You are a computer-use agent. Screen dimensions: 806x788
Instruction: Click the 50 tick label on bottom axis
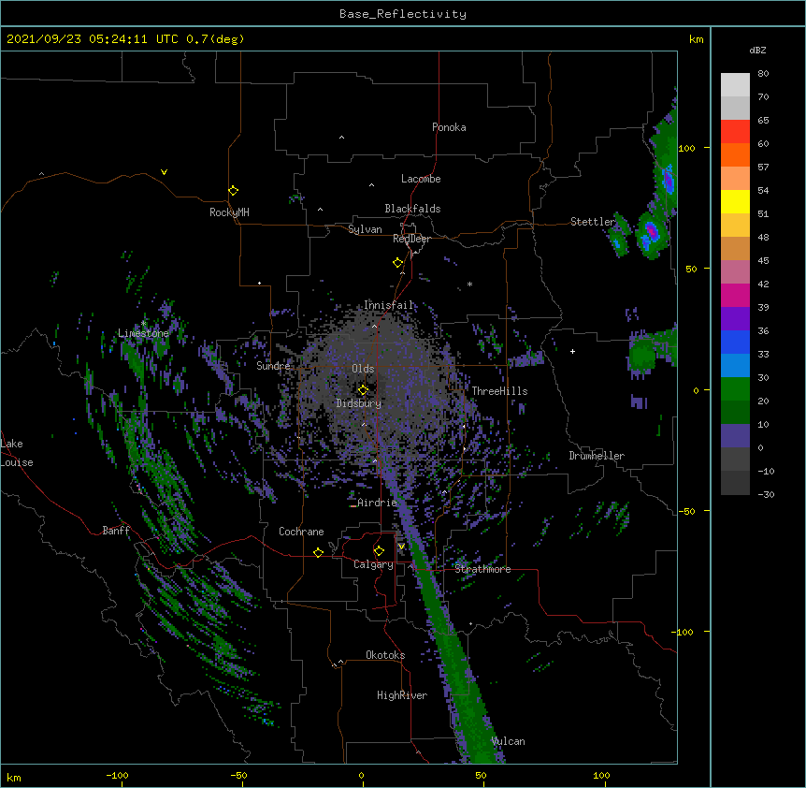(x=482, y=775)
